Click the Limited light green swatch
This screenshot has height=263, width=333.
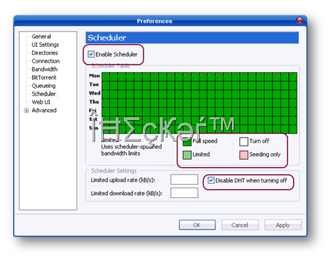click(187, 155)
